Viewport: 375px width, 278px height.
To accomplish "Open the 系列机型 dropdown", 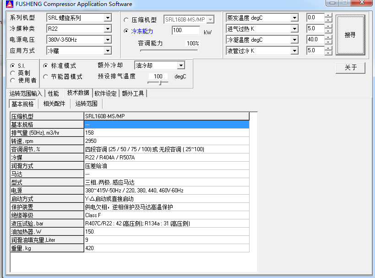I will click(108, 18).
